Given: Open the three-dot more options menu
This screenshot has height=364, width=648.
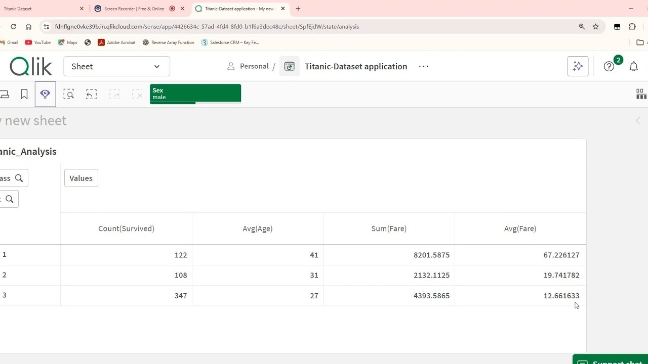Looking at the screenshot, I should coord(424,66).
